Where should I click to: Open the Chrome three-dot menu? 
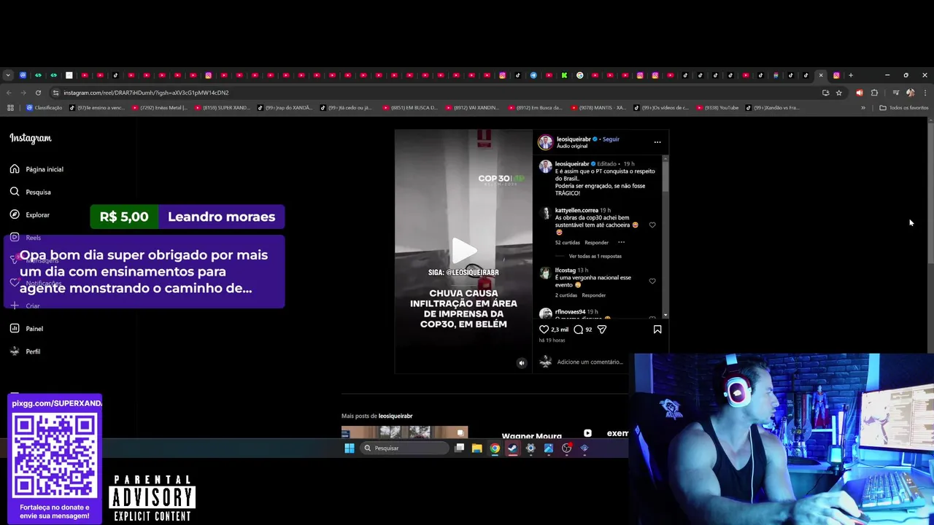click(x=925, y=93)
